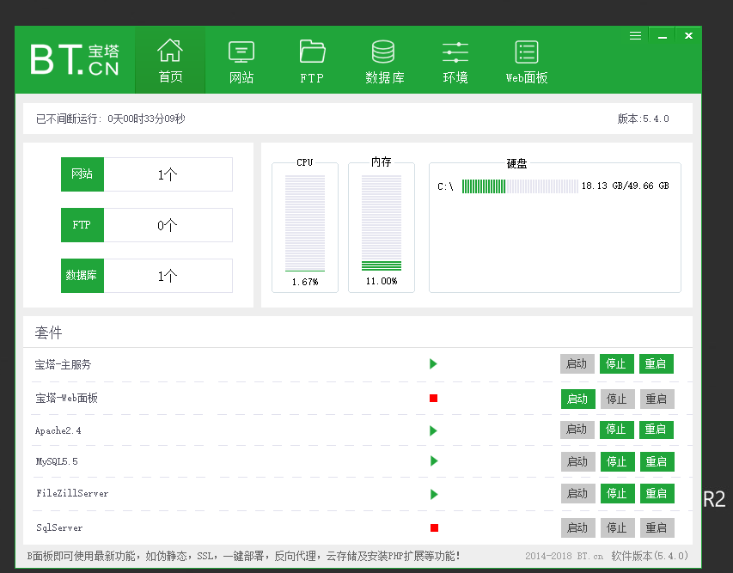This screenshot has width=733, height=573.
Task: Select the MySQL5.5 row name
Action: (x=57, y=462)
